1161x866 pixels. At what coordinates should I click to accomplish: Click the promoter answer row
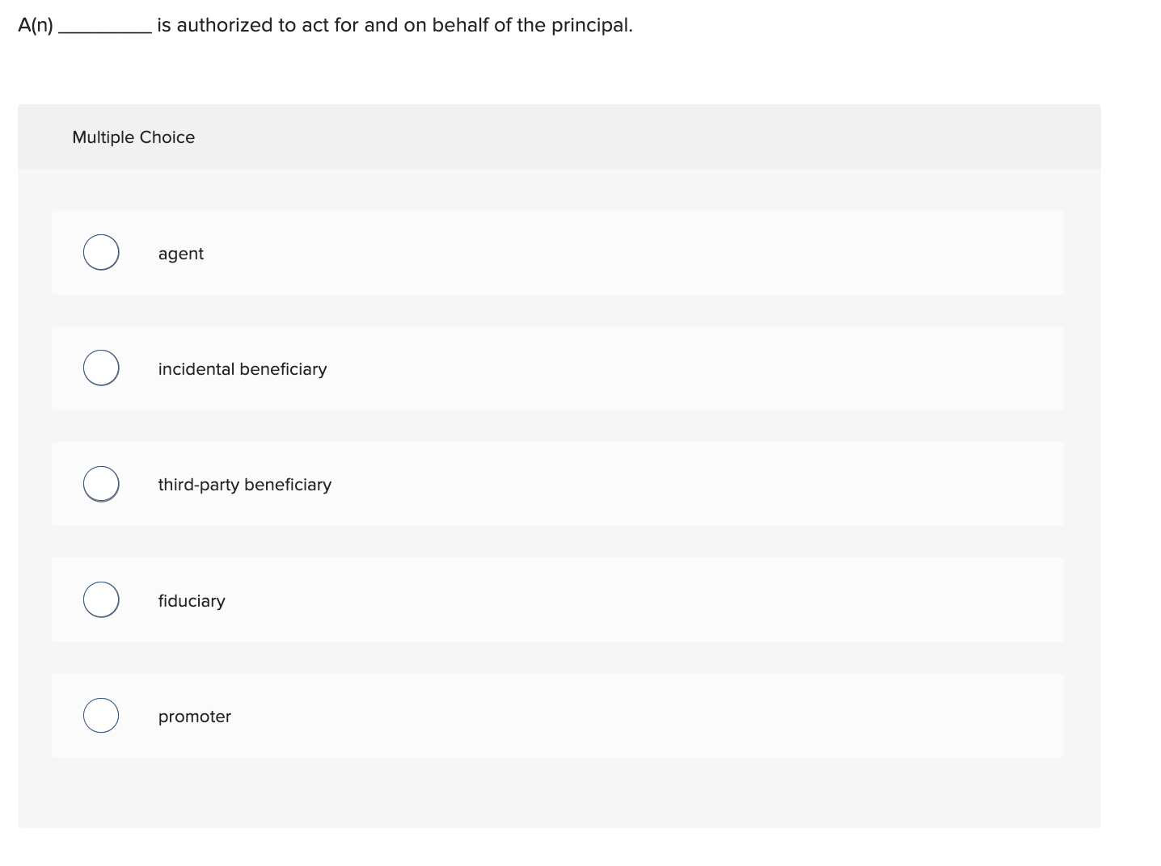(558, 715)
